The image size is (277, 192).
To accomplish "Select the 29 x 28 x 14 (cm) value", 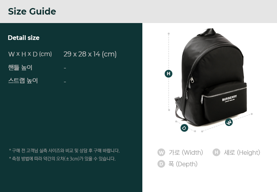I will 90,54.
